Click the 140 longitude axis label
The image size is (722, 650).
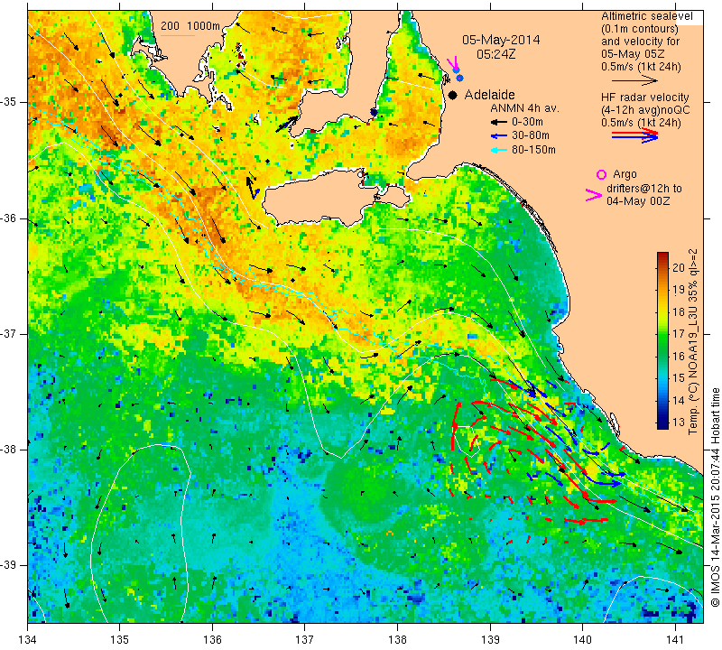(582, 640)
